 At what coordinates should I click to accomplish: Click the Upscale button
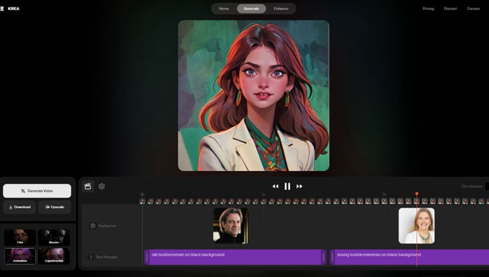54,207
